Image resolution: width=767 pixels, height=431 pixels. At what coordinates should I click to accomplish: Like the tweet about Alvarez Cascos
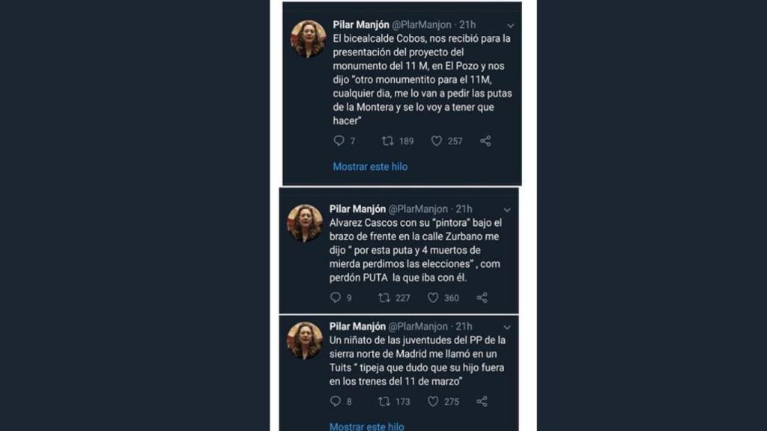433,298
